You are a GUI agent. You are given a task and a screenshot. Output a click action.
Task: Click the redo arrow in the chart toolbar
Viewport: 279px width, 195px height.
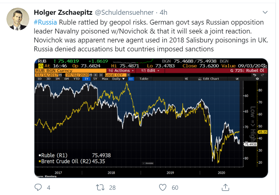262,75
